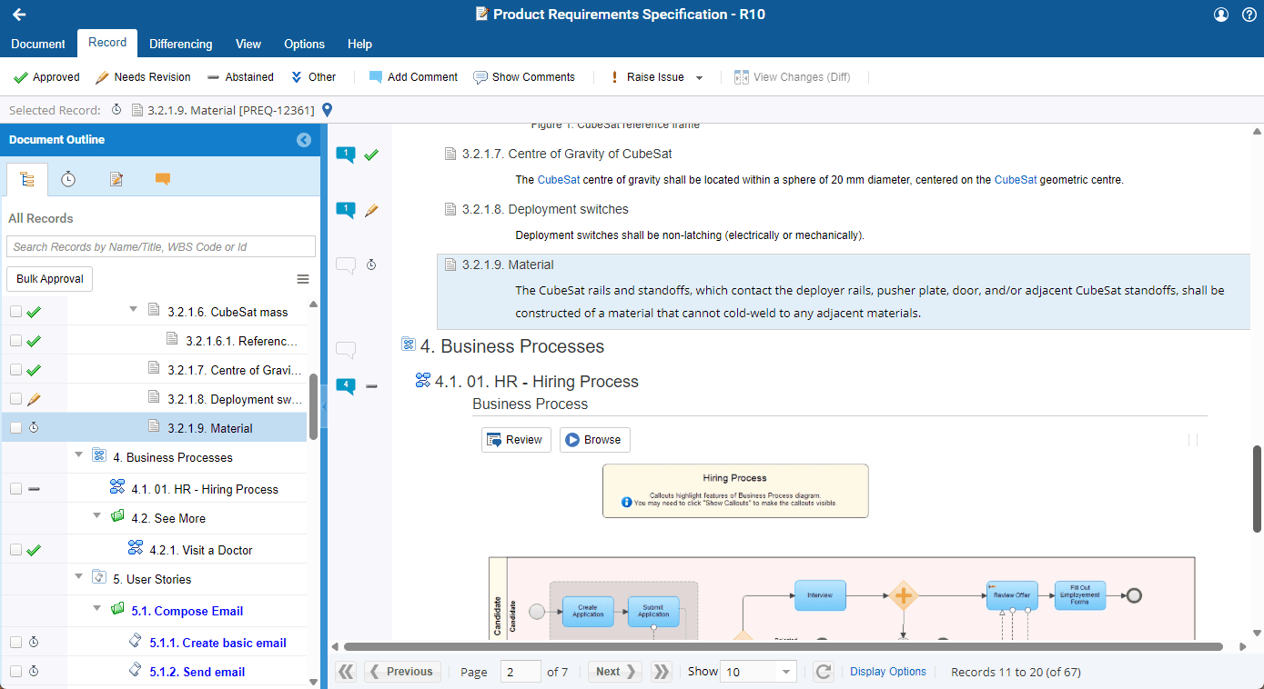Check the box for 3.2.1.9. Material
The image size is (1264, 689).
[x=16, y=428]
